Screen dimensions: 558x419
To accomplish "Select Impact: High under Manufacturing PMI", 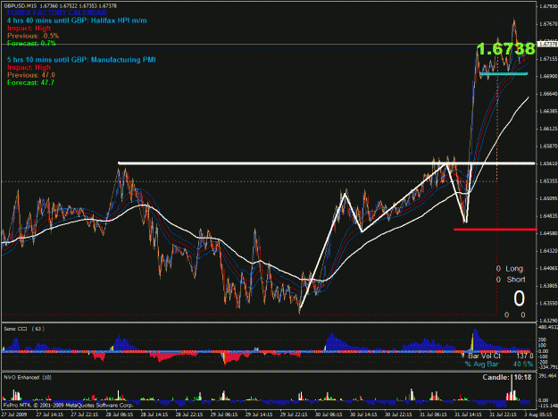I will pyautogui.click(x=29, y=67).
